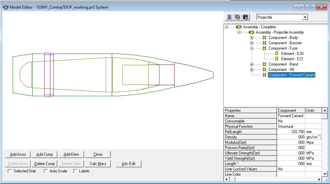The width and height of the screenshot is (330, 184).
Task: Select Component - Forward Canard tree item
Action: pyautogui.click(x=291, y=75)
